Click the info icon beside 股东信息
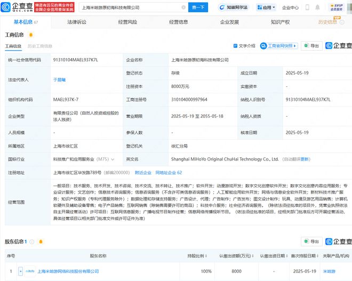Image resolution: width=352 pixels, height=281 pixels. (x=32, y=242)
